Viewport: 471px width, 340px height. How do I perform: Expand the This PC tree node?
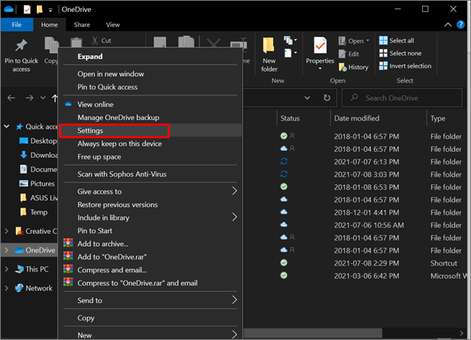point(8,269)
